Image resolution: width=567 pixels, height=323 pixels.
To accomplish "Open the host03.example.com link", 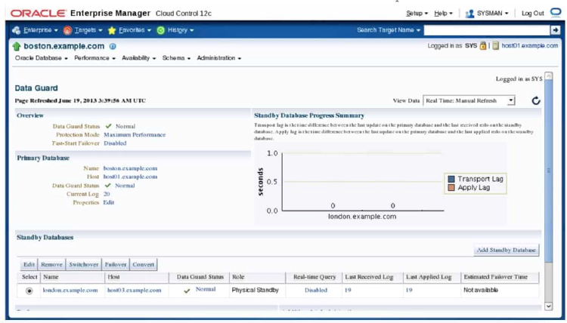I will click(x=134, y=290).
